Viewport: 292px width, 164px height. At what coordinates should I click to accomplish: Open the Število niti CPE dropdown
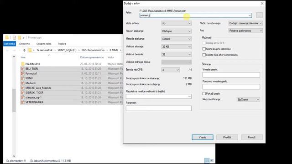(x=170, y=70)
